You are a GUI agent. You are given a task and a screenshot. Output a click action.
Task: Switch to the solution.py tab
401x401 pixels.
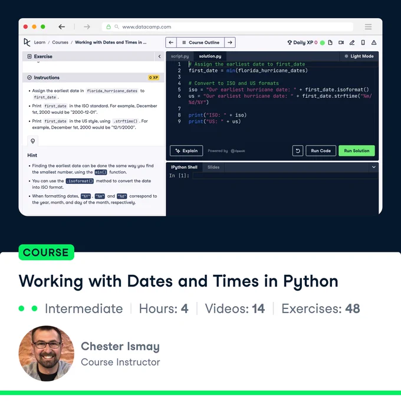pyautogui.click(x=210, y=56)
